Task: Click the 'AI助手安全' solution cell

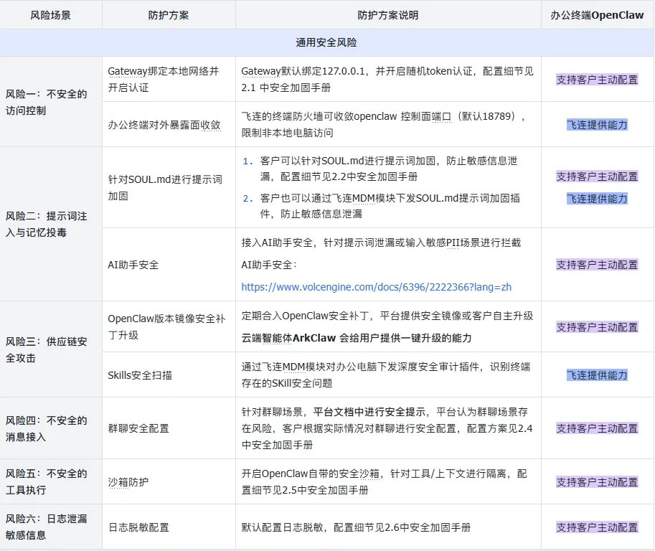Action: coord(169,265)
